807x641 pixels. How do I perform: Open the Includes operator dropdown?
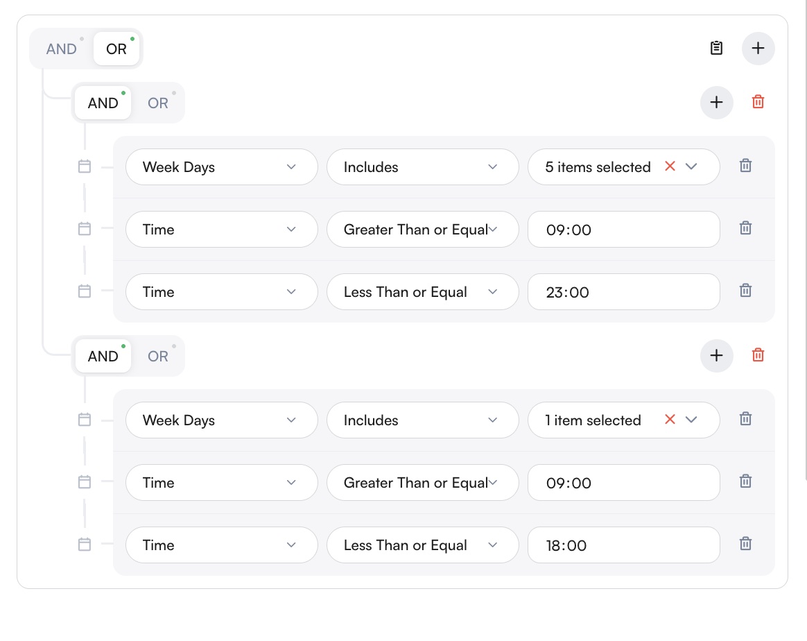tap(422, 166)
